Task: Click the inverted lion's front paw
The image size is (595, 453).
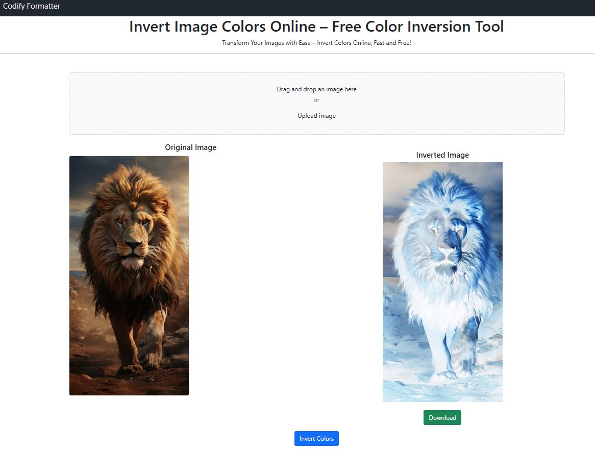Action: pos(443,375)
